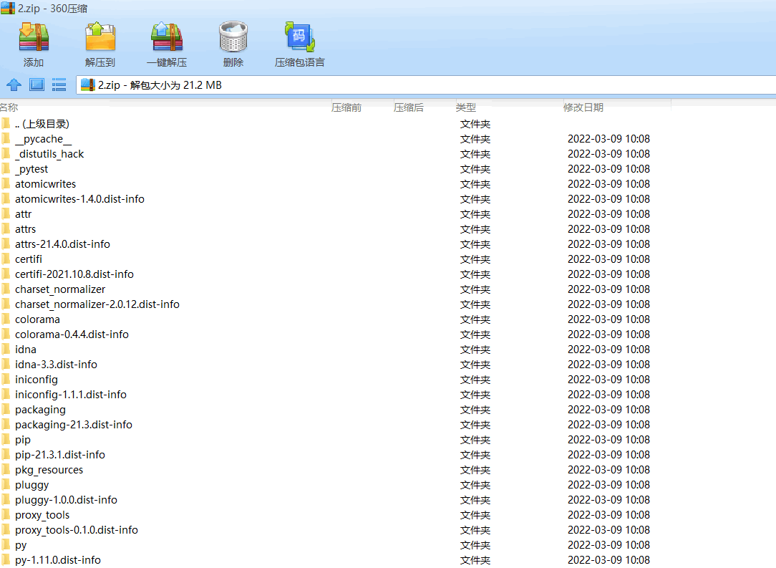
Task: Select pip-21.3.1.dist-info folder name
Action: pos(60,455)
